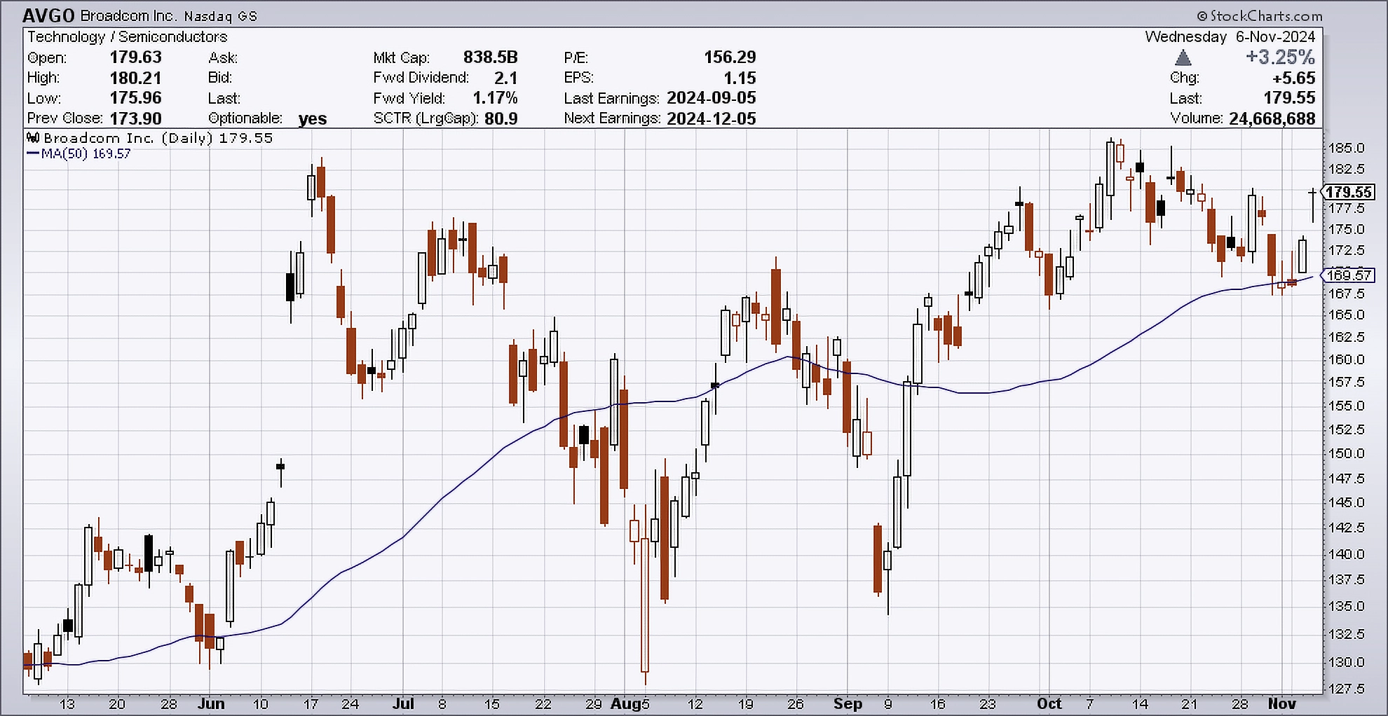Click the Nov month label on time axis

(x=1282, y=703)
